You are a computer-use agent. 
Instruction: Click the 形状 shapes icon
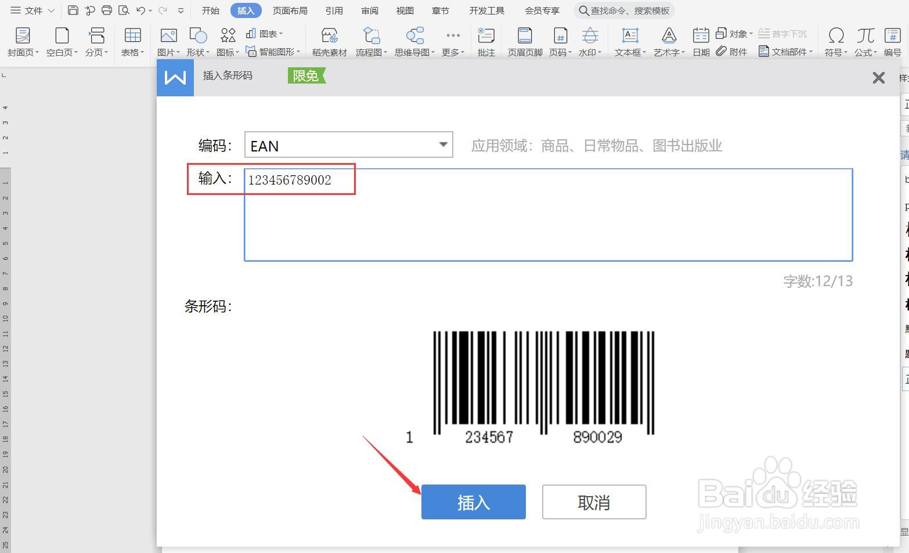pyautogui.click(x=198, y=36)
